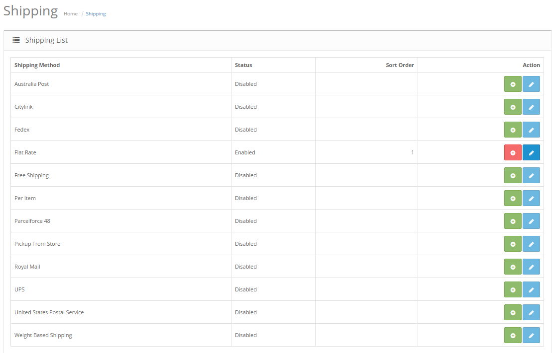This screenshot has height=353, width=552.
Task: Install Parcelforce 48 shipping
Action: pyautogui.click(x=513, y=221)
